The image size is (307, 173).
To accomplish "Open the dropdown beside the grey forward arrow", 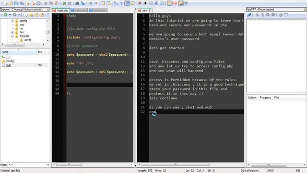I will [19, 15].
